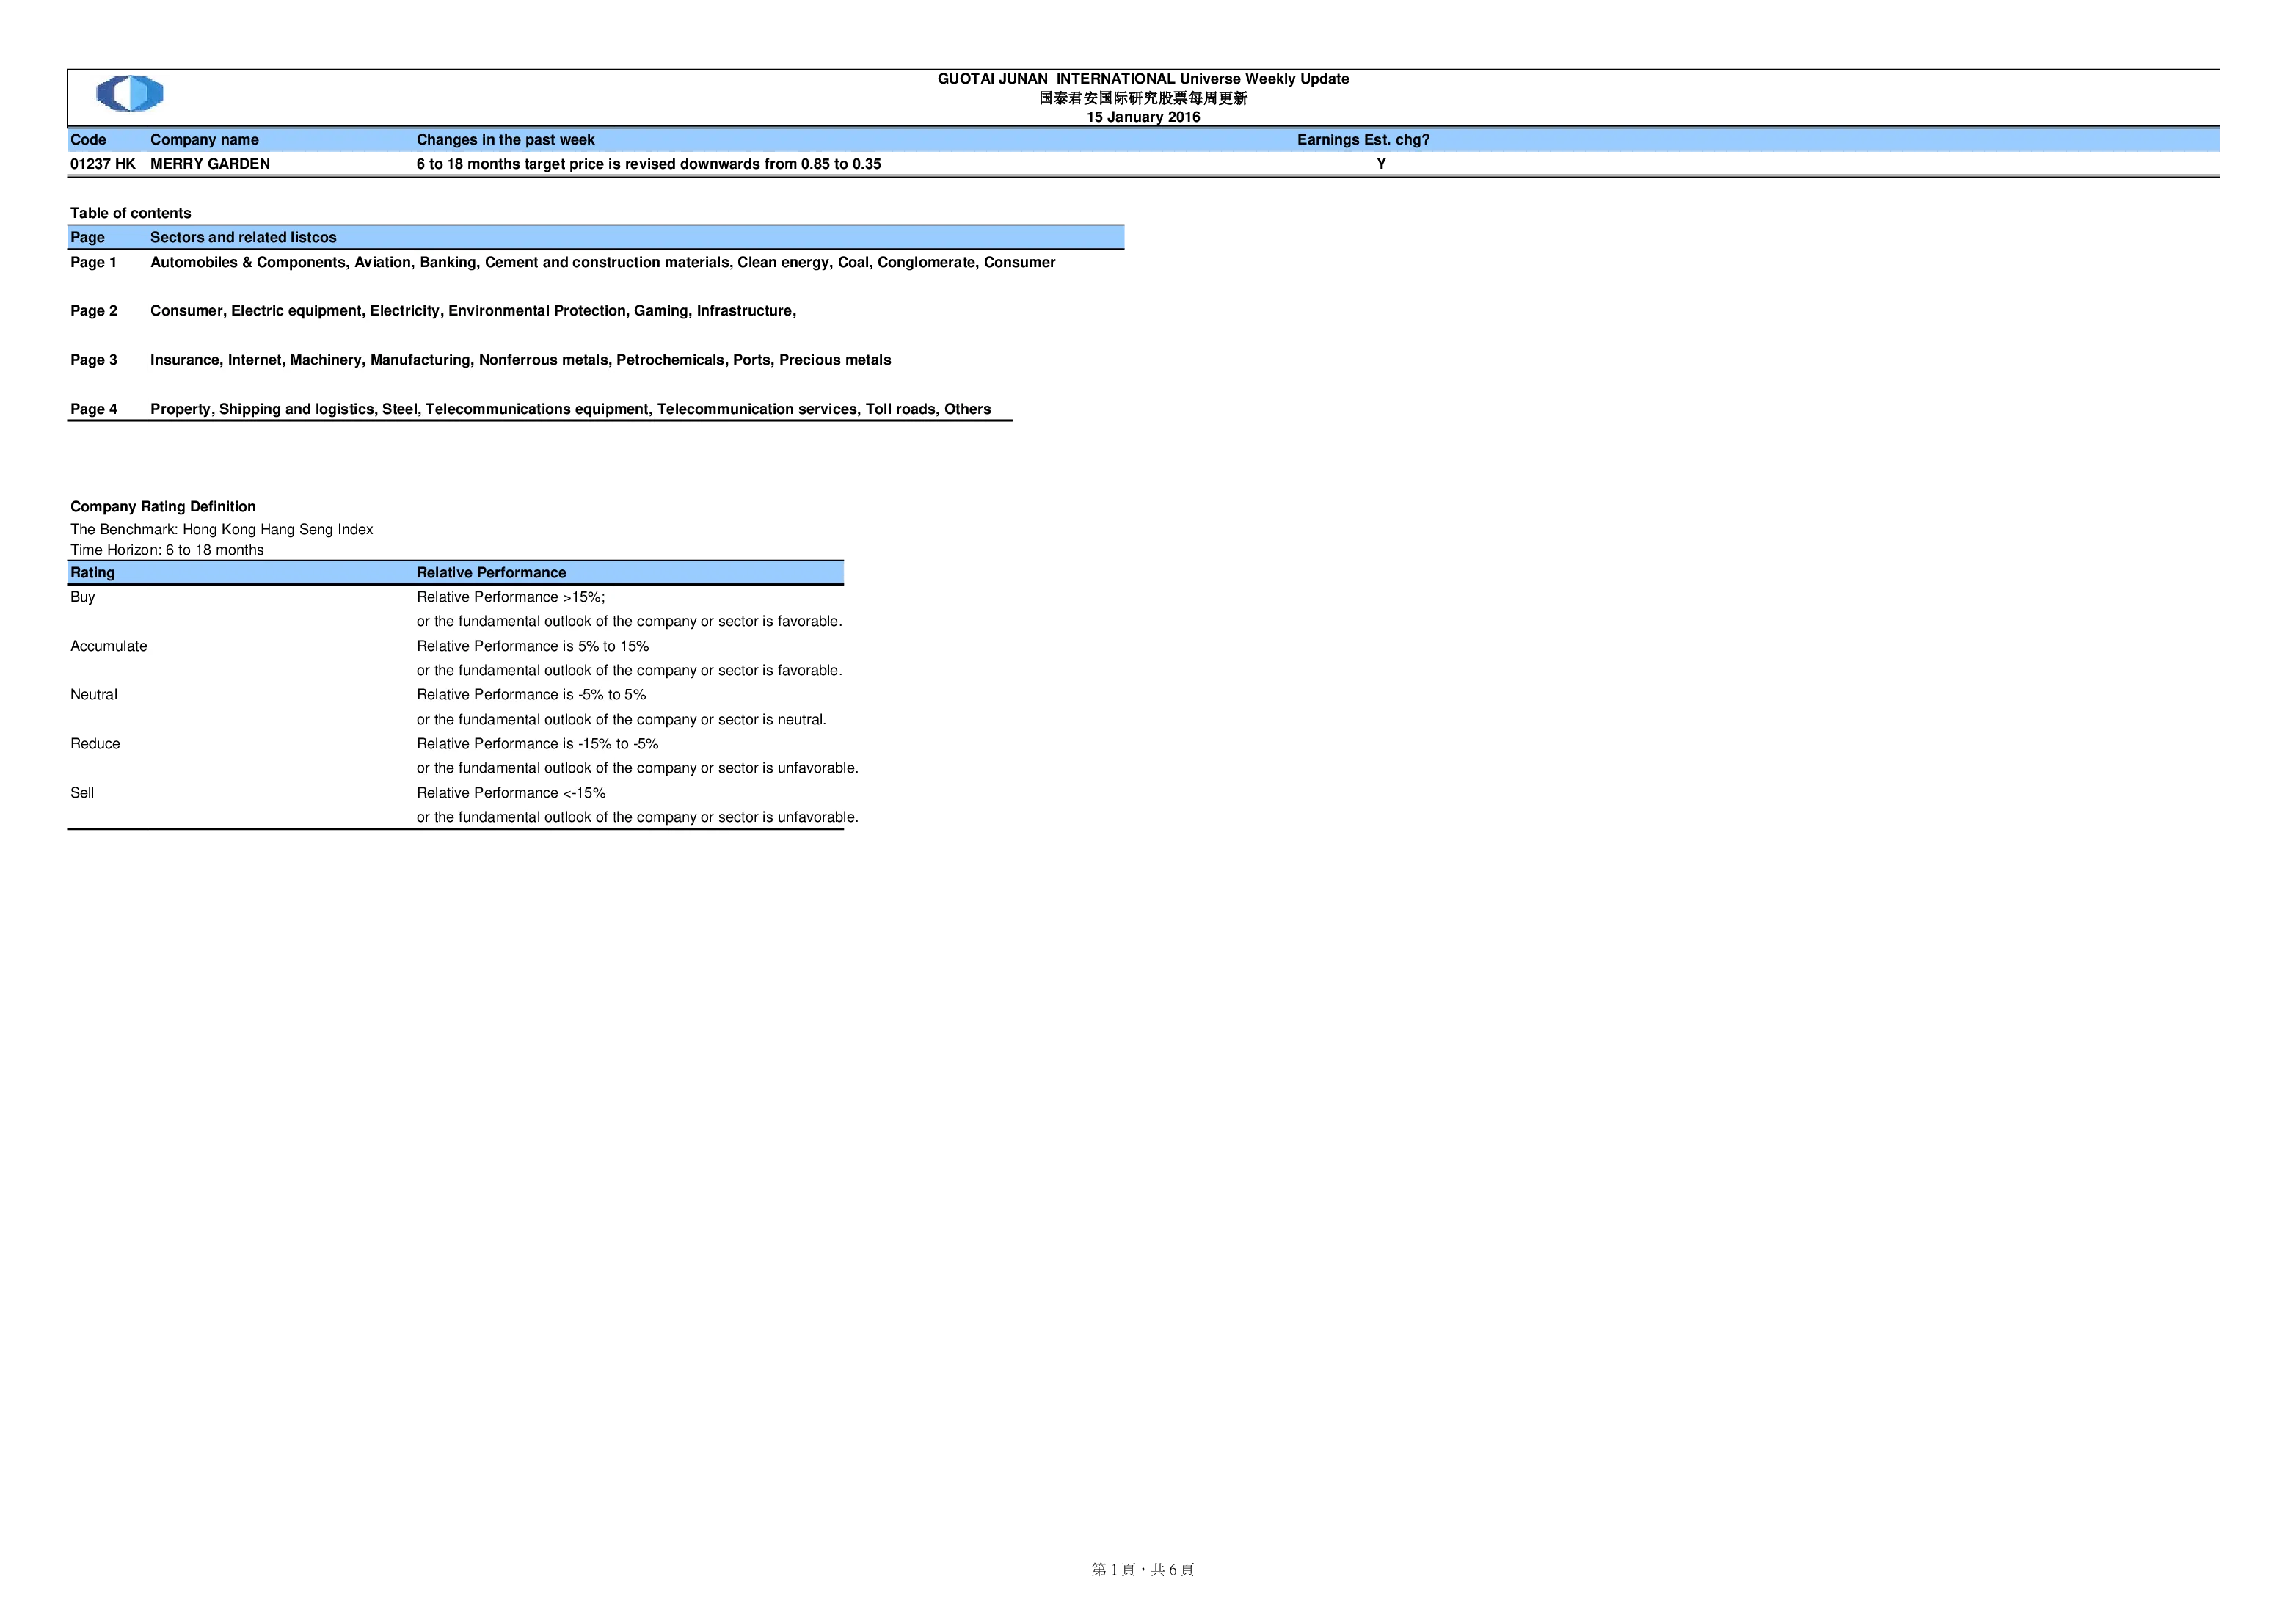The image size is (2288, 1618).
Task: Click the 'Earnings Est. chg?' column header
Action: tap(1363, 139)
